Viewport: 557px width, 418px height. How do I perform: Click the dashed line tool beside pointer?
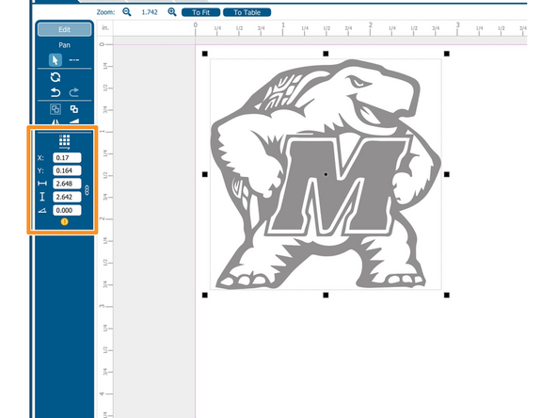point(74,60)
